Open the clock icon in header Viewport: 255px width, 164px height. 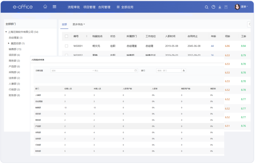(213, 7)
